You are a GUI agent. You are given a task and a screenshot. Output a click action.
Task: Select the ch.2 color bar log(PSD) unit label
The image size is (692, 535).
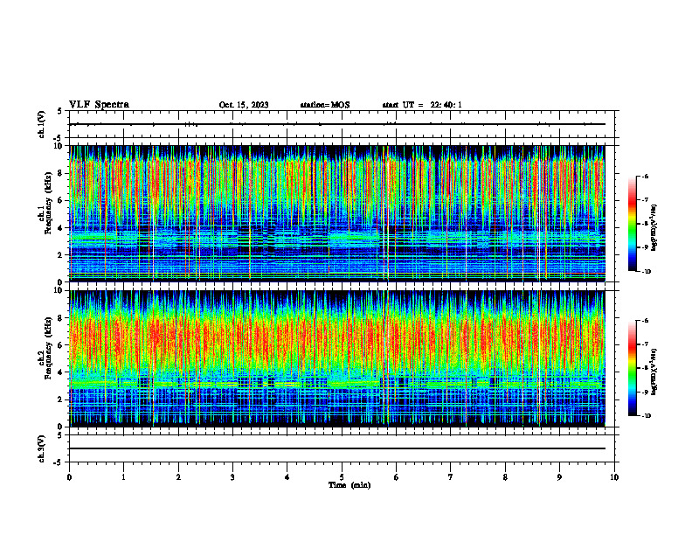(654, 372)
